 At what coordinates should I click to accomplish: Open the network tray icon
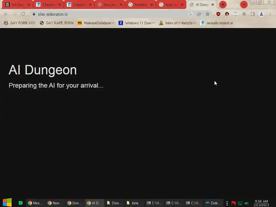tap(240, 203)
